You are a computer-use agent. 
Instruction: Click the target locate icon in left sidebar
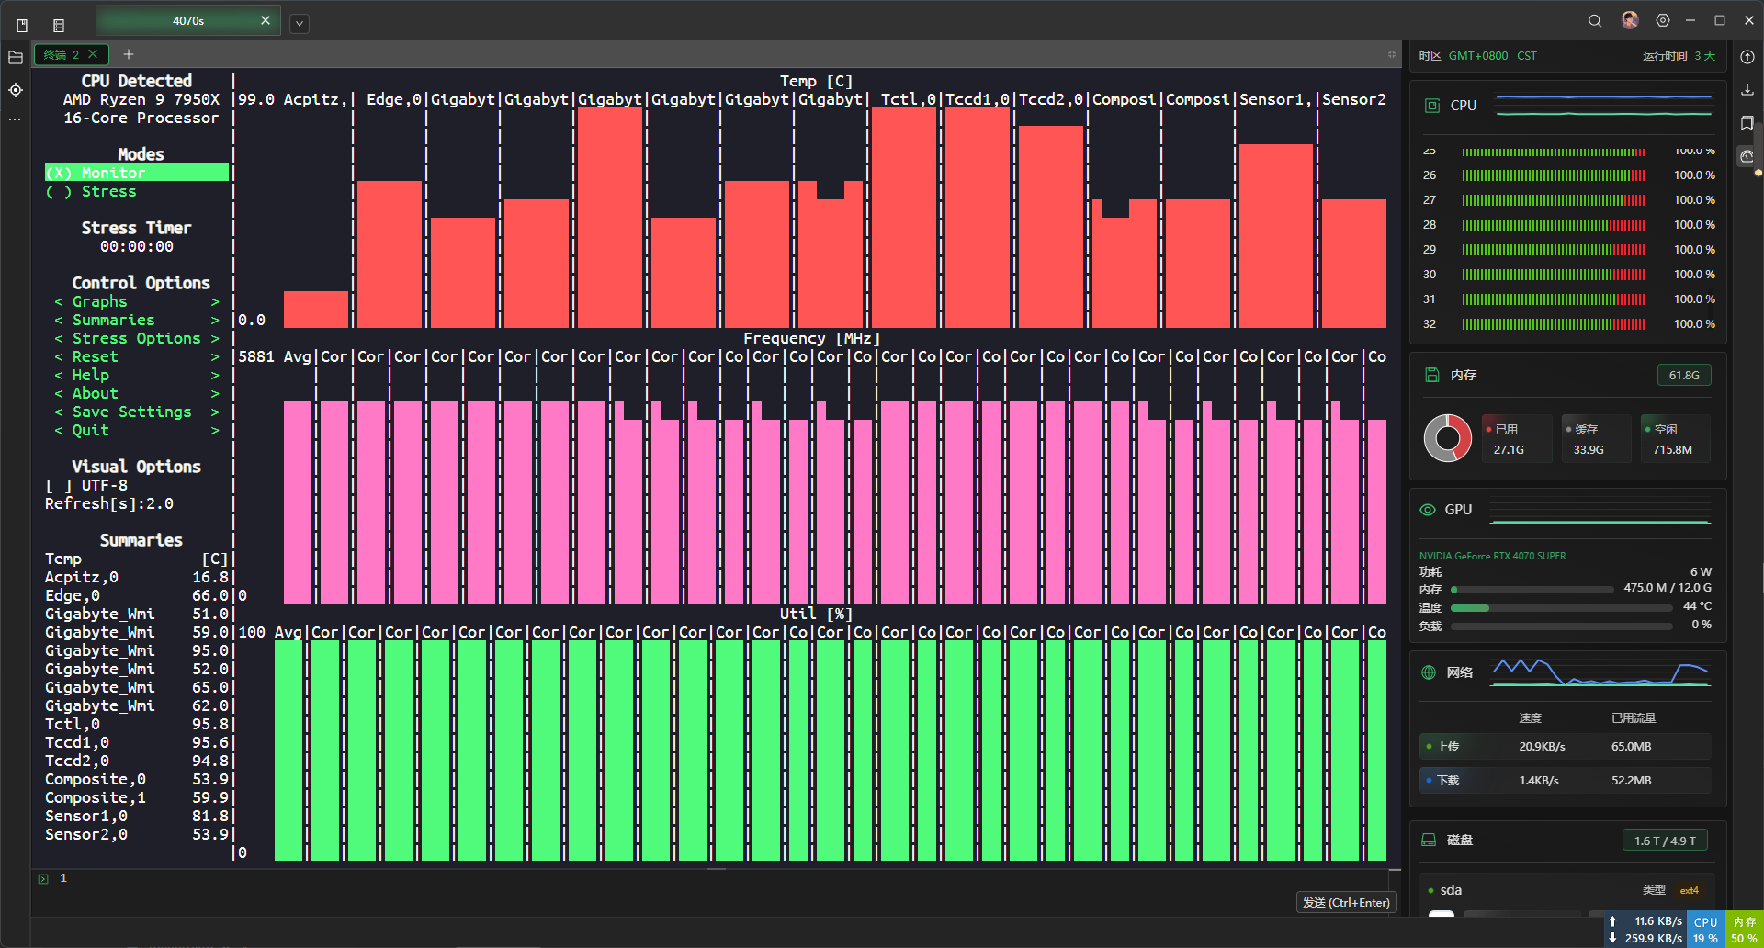pos(15,90)
